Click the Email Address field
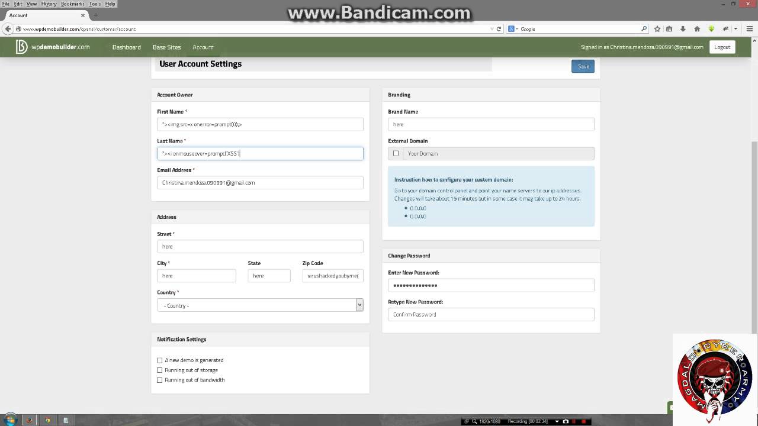Viewport: 758px width, 426px height. [x=260, y=182]
